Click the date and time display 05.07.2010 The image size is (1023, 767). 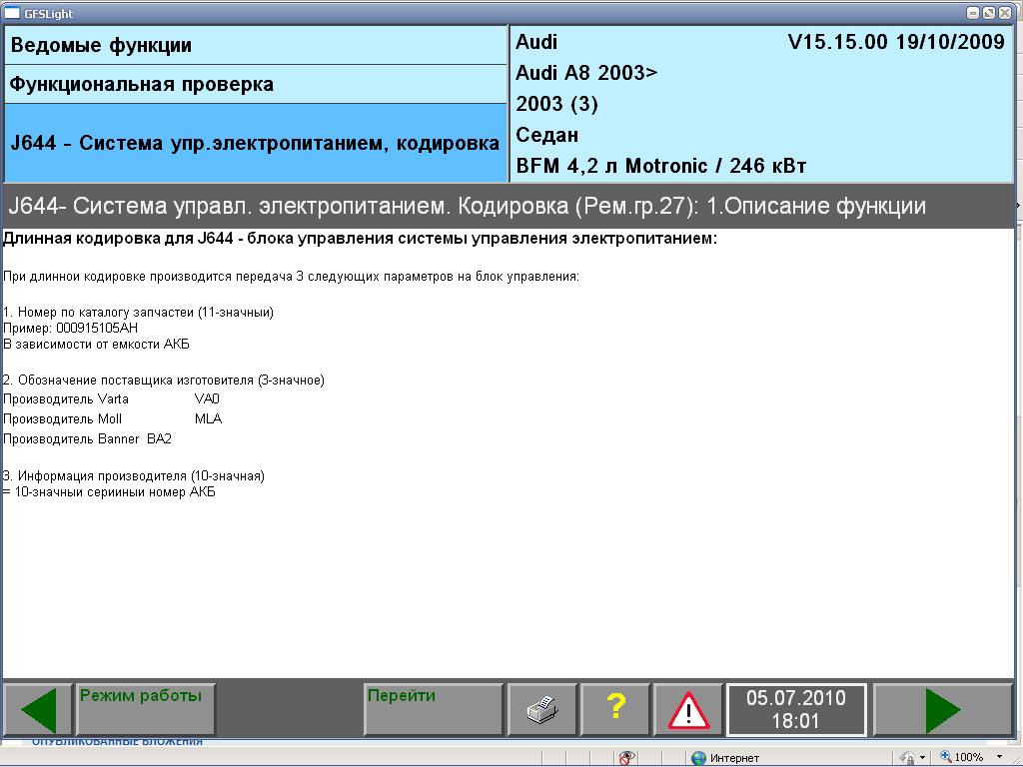796,710
